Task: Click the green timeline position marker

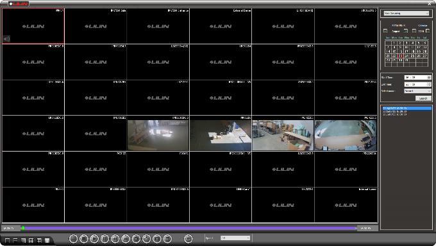Action: (23, 228)
